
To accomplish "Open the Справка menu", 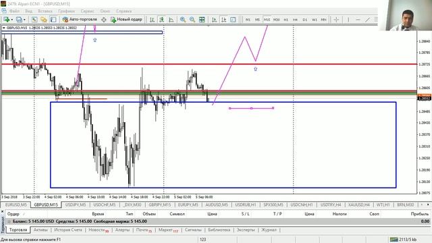I will pos(124,11).
